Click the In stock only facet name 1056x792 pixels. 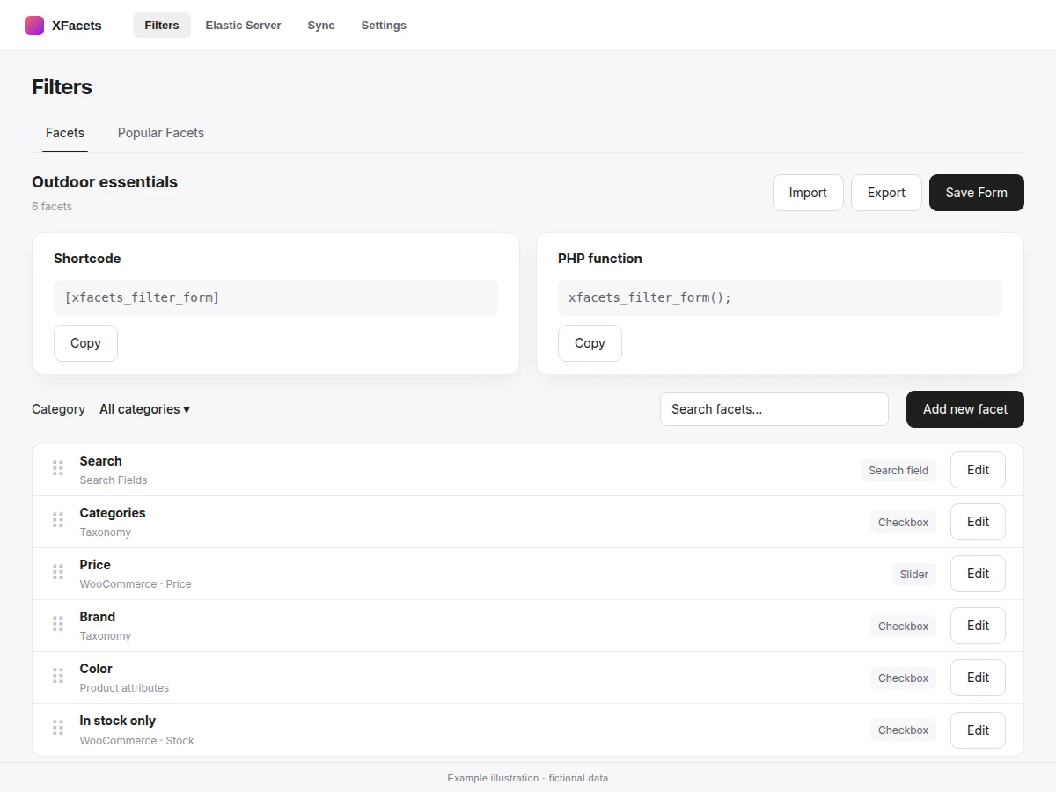(118, 721)
